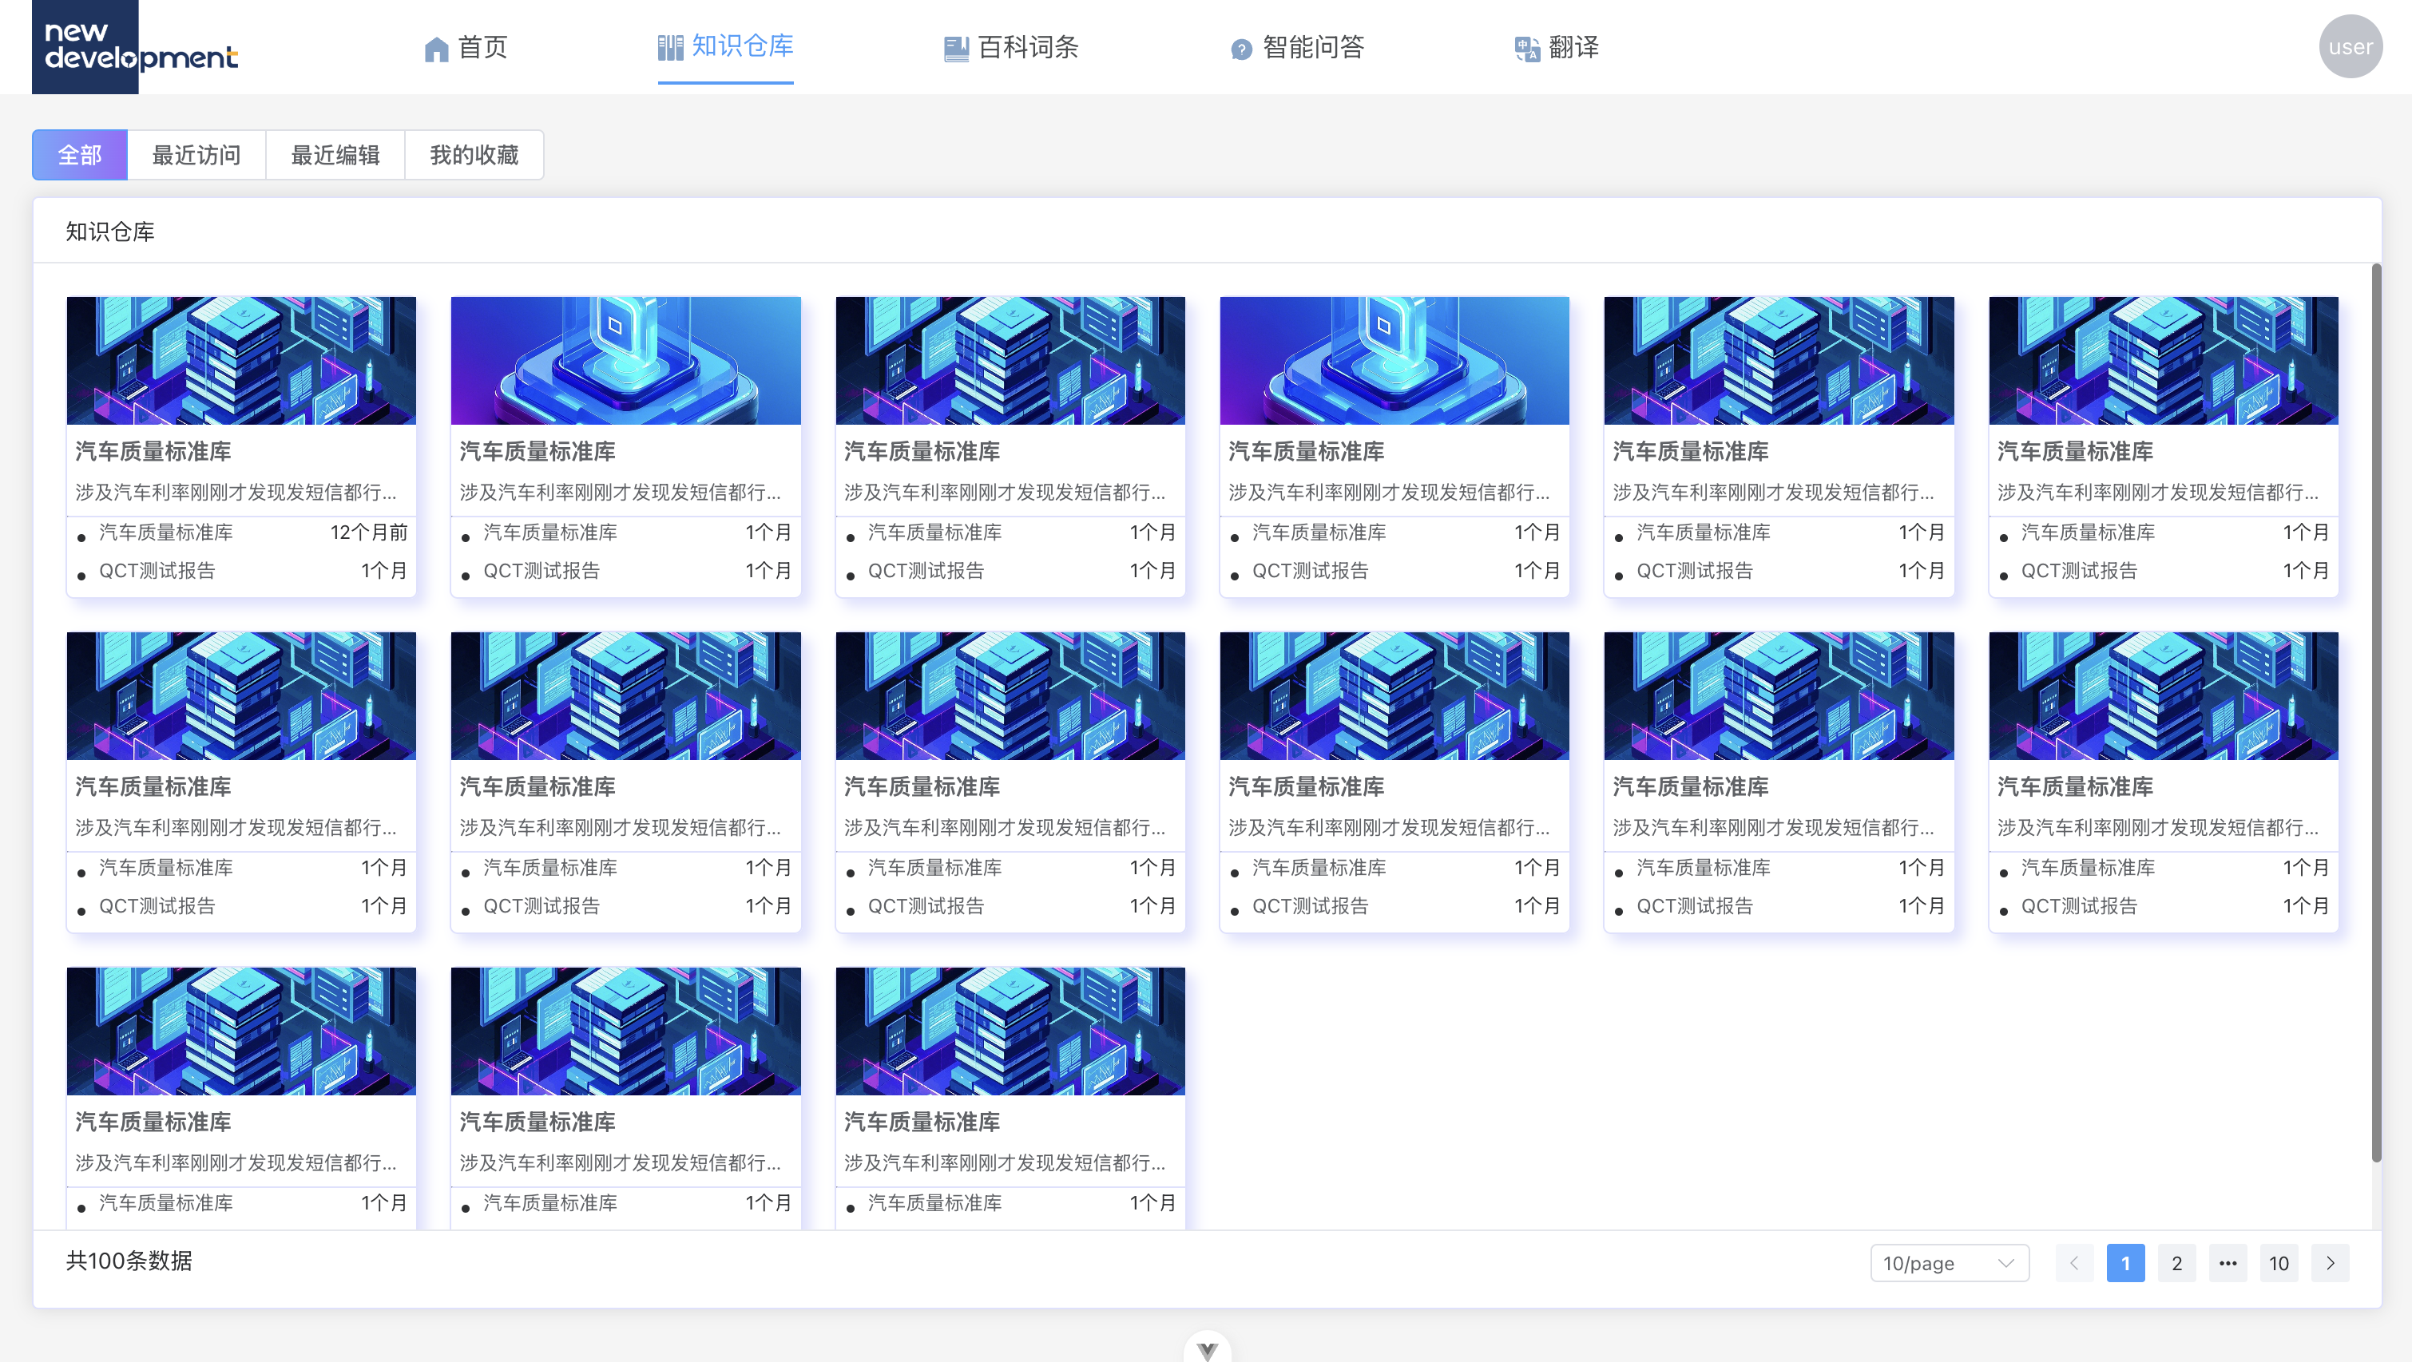
Task: Expand hidden pages via the ellipsis control
Action: point(2228,1262)
